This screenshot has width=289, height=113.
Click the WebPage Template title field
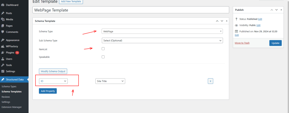pyautogui.click(x=131, y=10)
